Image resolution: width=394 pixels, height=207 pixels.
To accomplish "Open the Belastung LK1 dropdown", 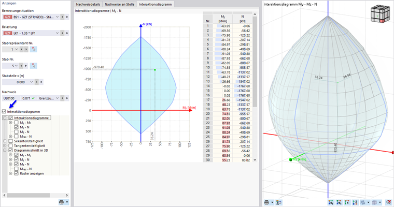I will (x=58, y=33).
